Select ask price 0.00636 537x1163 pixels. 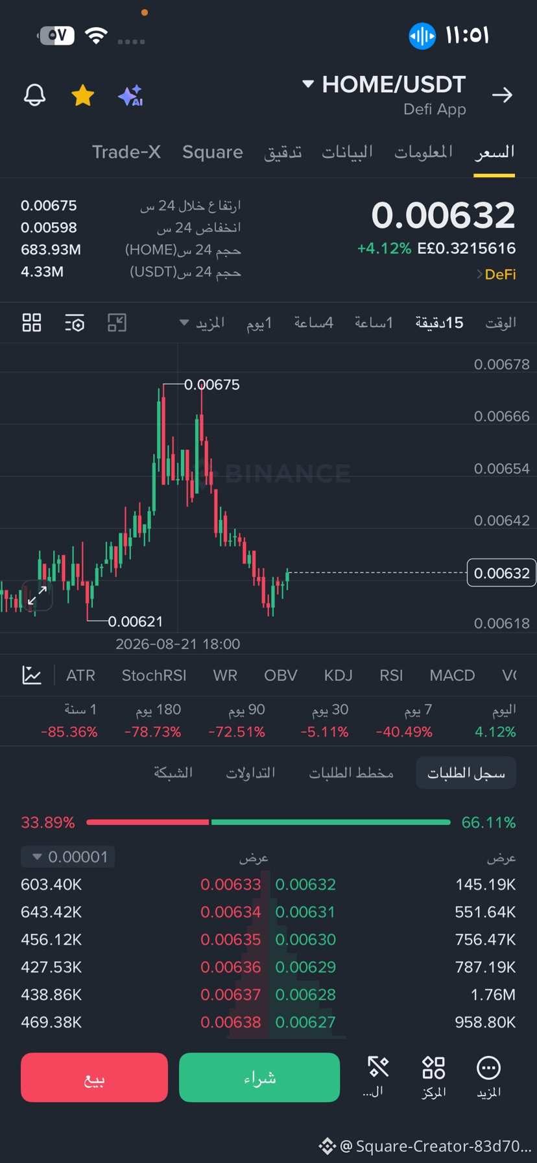pyautogui.click(x=230, y=967)
